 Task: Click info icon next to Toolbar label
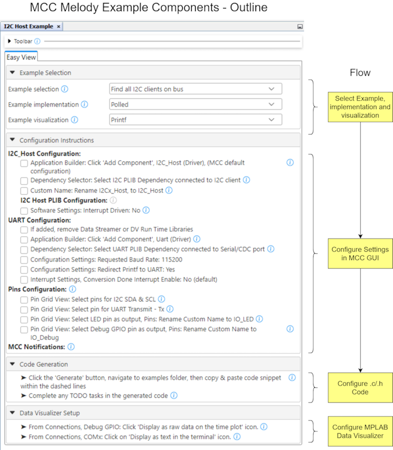[37, 41]
